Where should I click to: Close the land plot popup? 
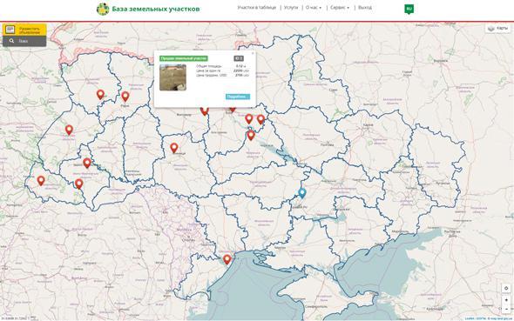click(253, 53)
